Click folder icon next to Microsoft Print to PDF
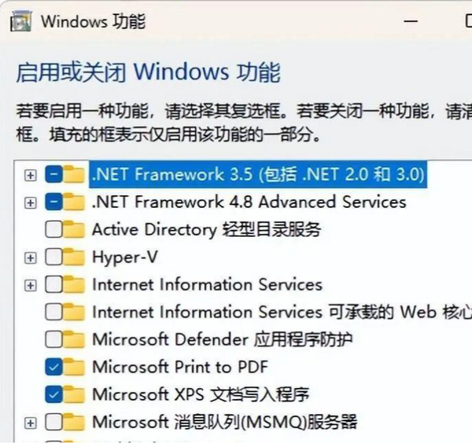472x444 pixels. pos(74,367)
